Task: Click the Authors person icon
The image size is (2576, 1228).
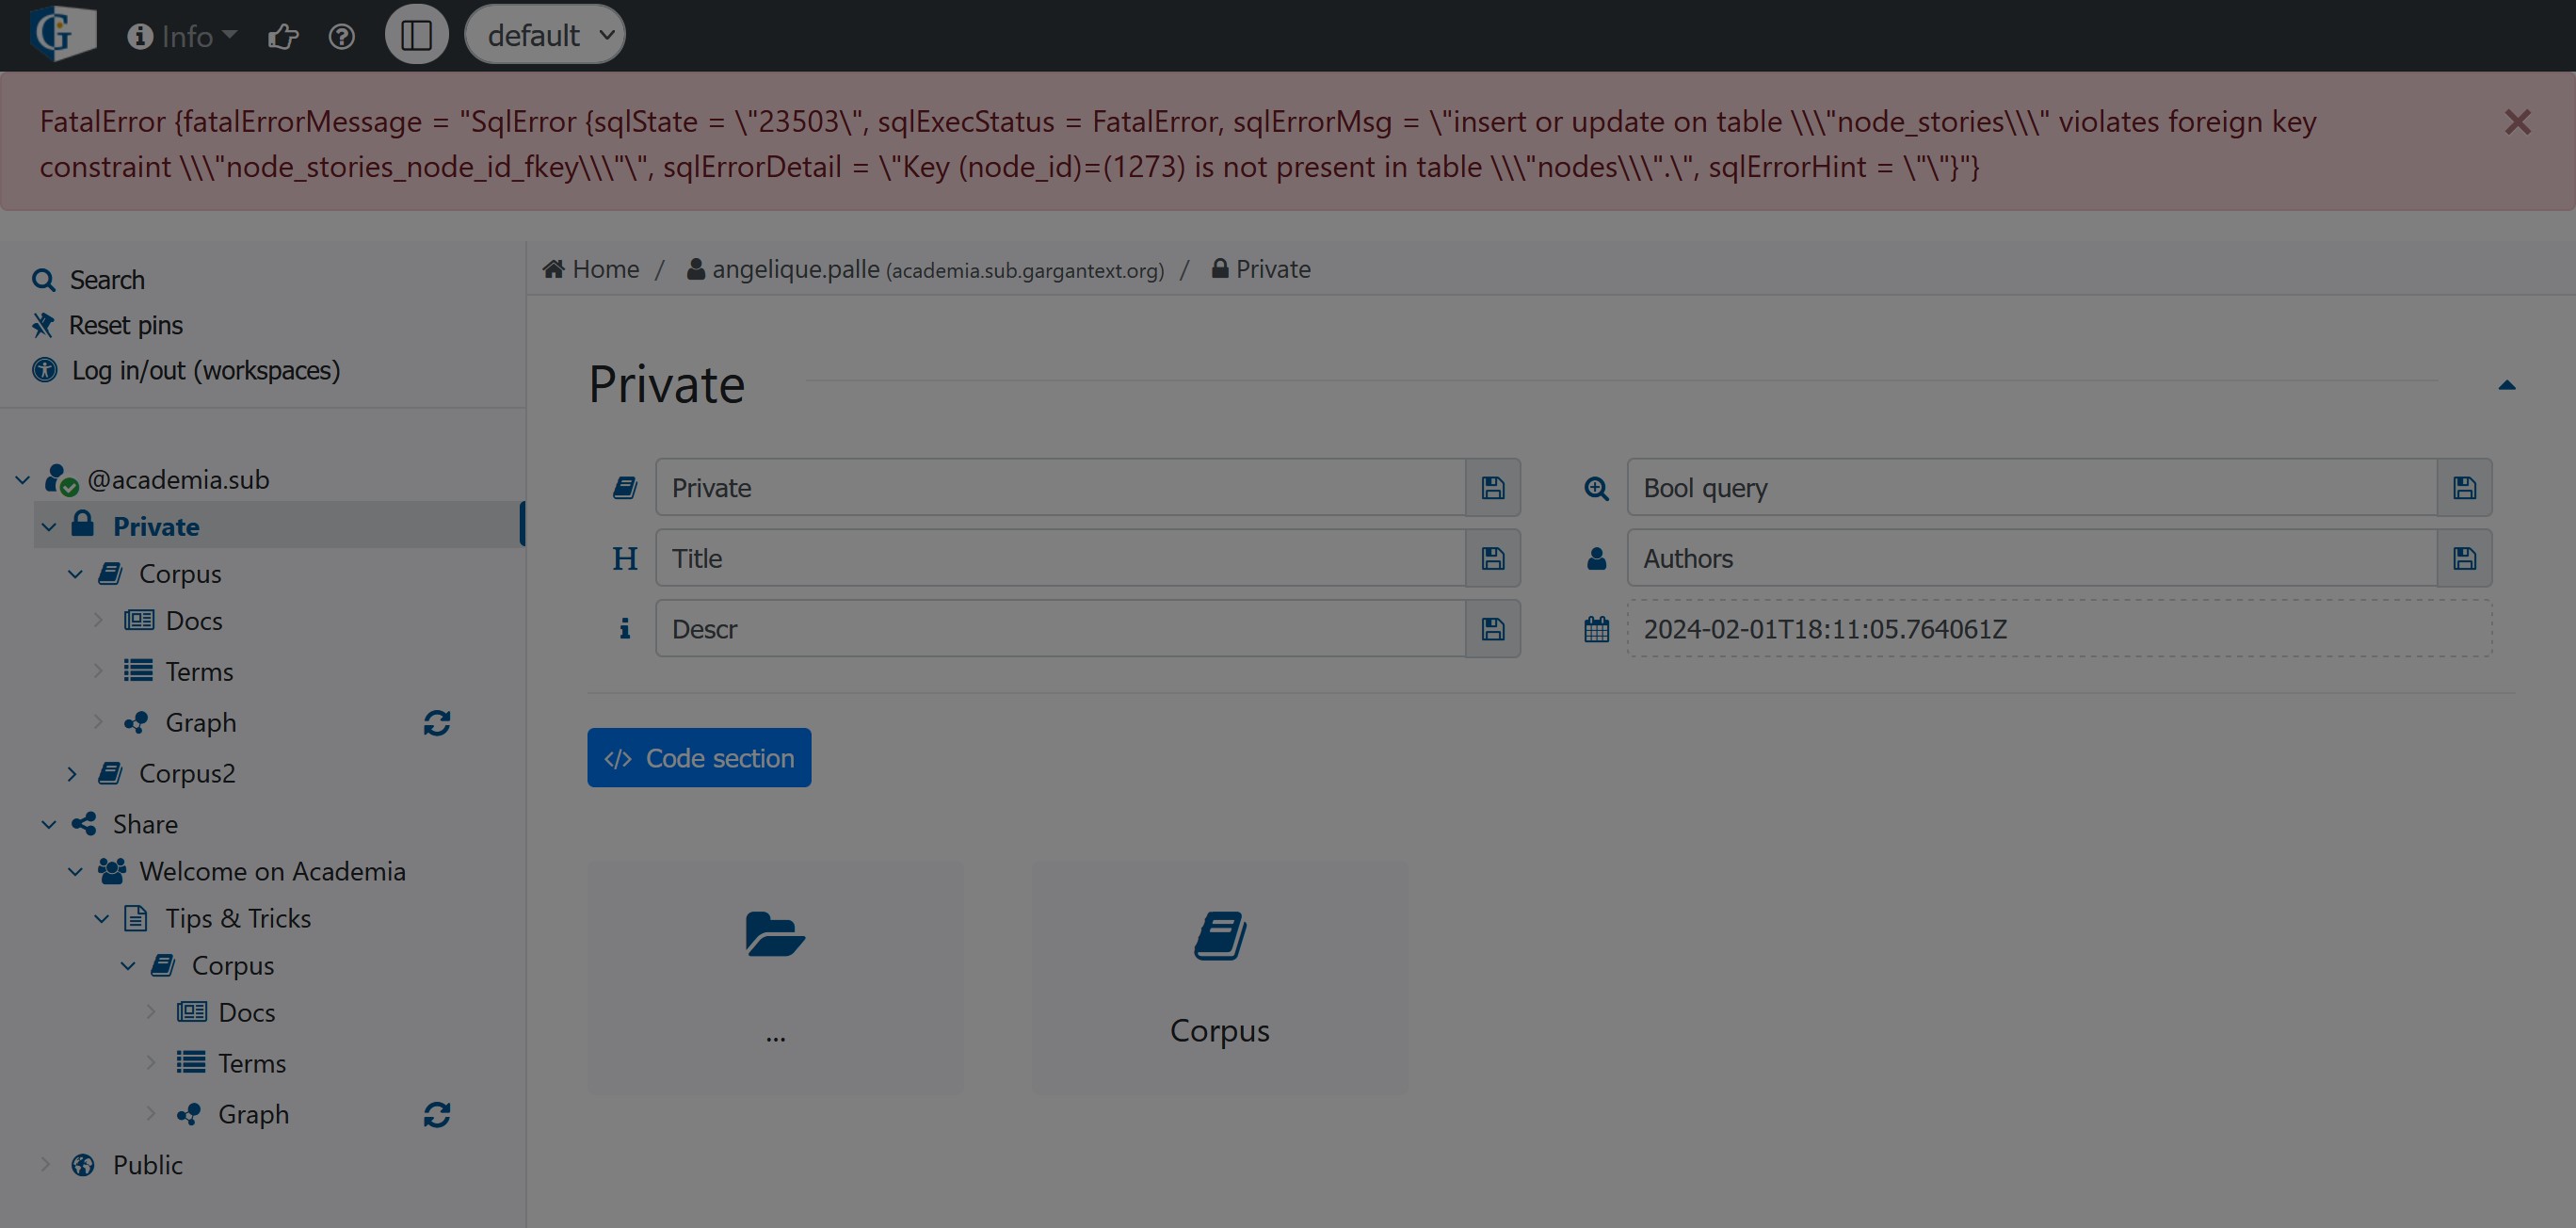Action: click(1597, 558)
